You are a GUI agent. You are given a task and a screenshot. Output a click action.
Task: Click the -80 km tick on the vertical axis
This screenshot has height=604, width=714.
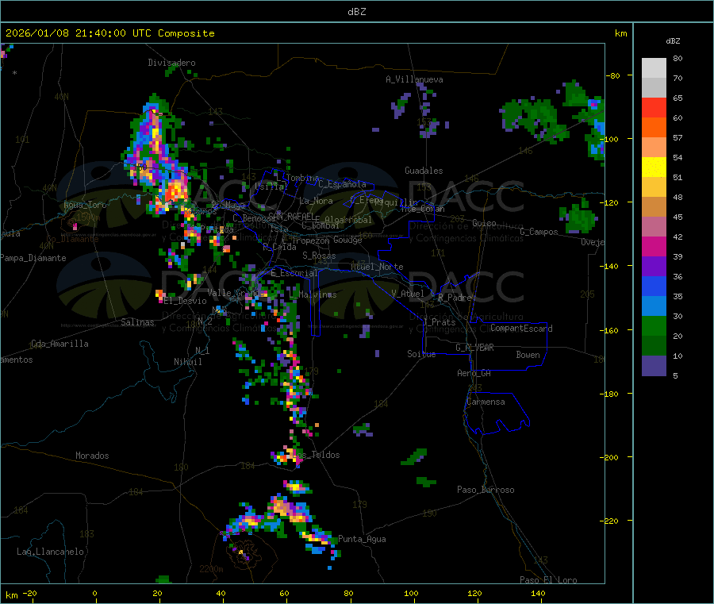(612, 75)
